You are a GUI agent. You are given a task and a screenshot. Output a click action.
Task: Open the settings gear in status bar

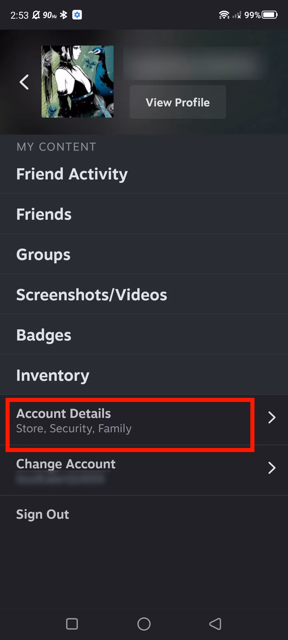pos(77,15)
